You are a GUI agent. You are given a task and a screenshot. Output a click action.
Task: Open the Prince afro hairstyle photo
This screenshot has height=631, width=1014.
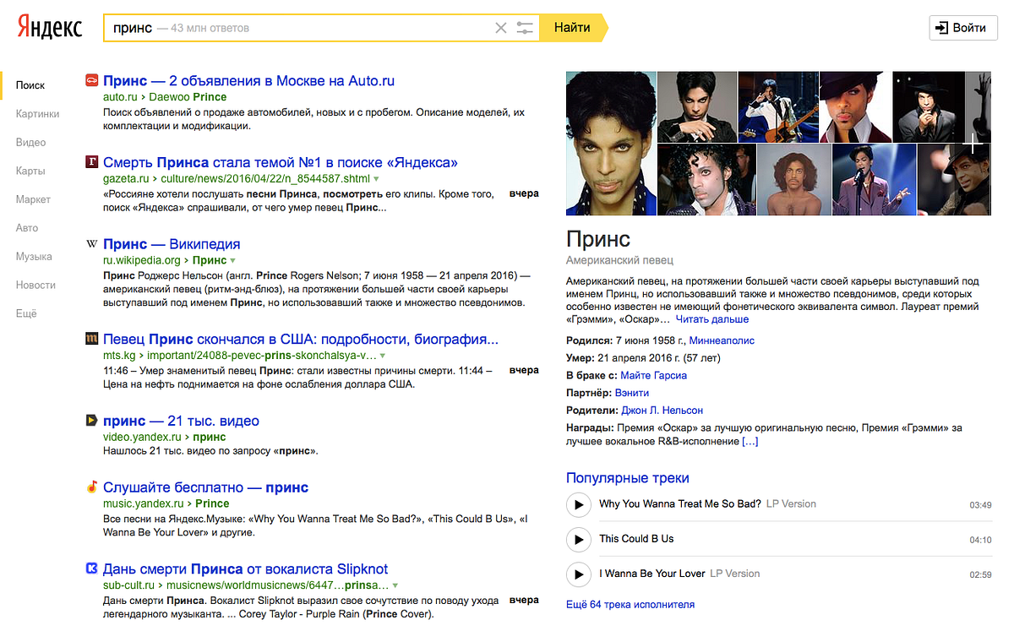coord(793,180)
